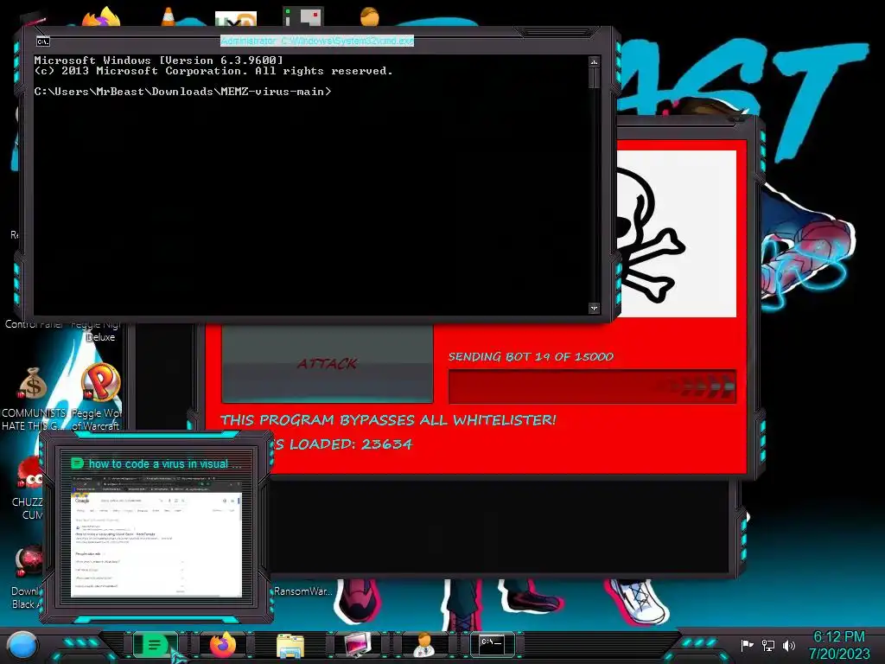885x664 pixels.
Task: Click the 'how to code a virus in visual' preview title
Action: tap(165, 464)
